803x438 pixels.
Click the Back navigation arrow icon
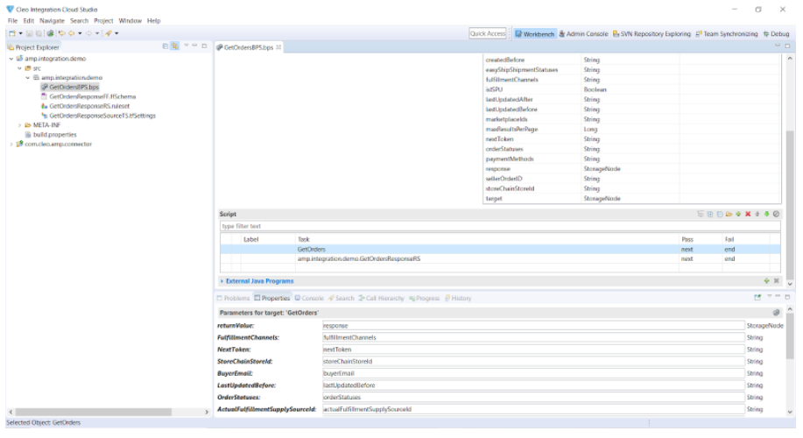[x=72, y=33]
